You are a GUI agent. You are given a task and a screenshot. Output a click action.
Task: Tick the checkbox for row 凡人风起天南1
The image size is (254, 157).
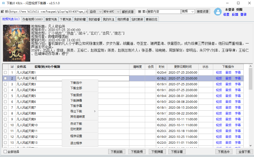(x=5, y=73)
